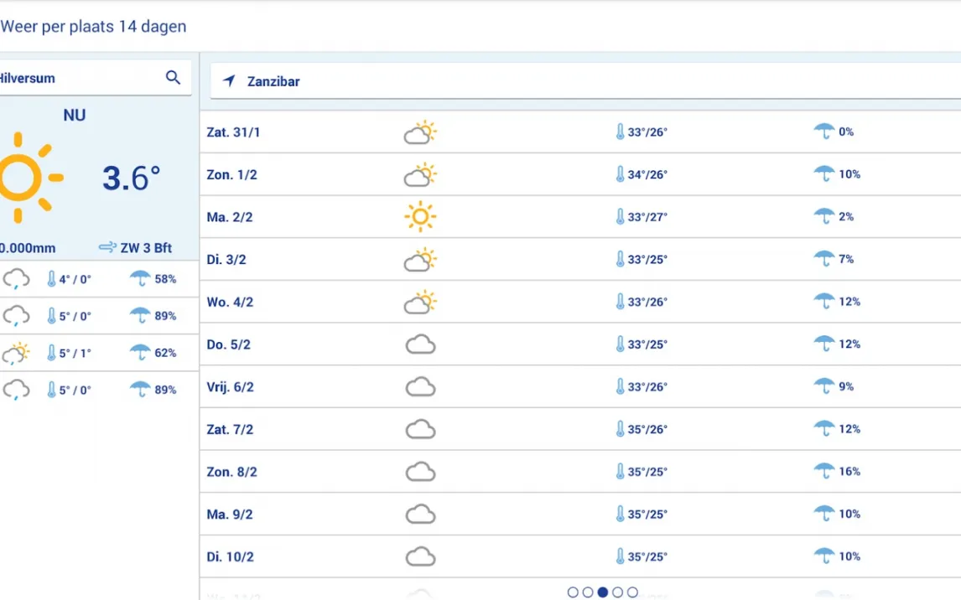Click the thermometer icon beside 34°/26°
The height and width of the screenshot is (600, 961).
pos(620,174)
